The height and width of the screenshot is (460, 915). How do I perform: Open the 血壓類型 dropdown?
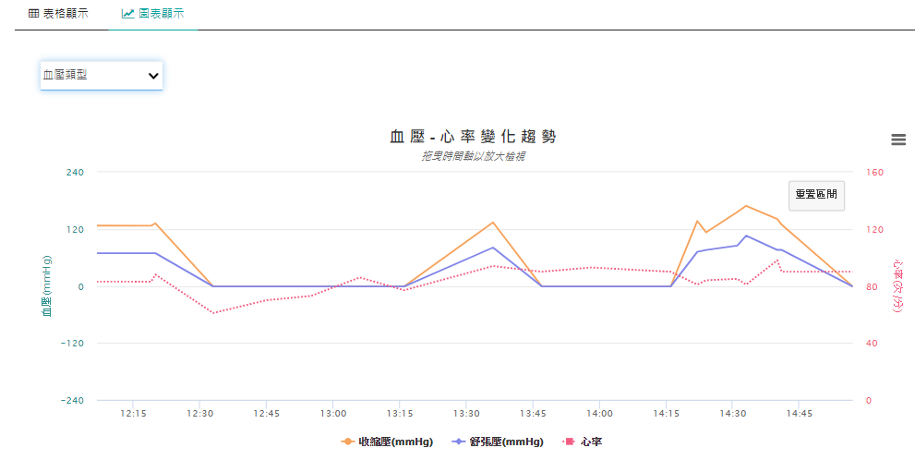[101, 76]
